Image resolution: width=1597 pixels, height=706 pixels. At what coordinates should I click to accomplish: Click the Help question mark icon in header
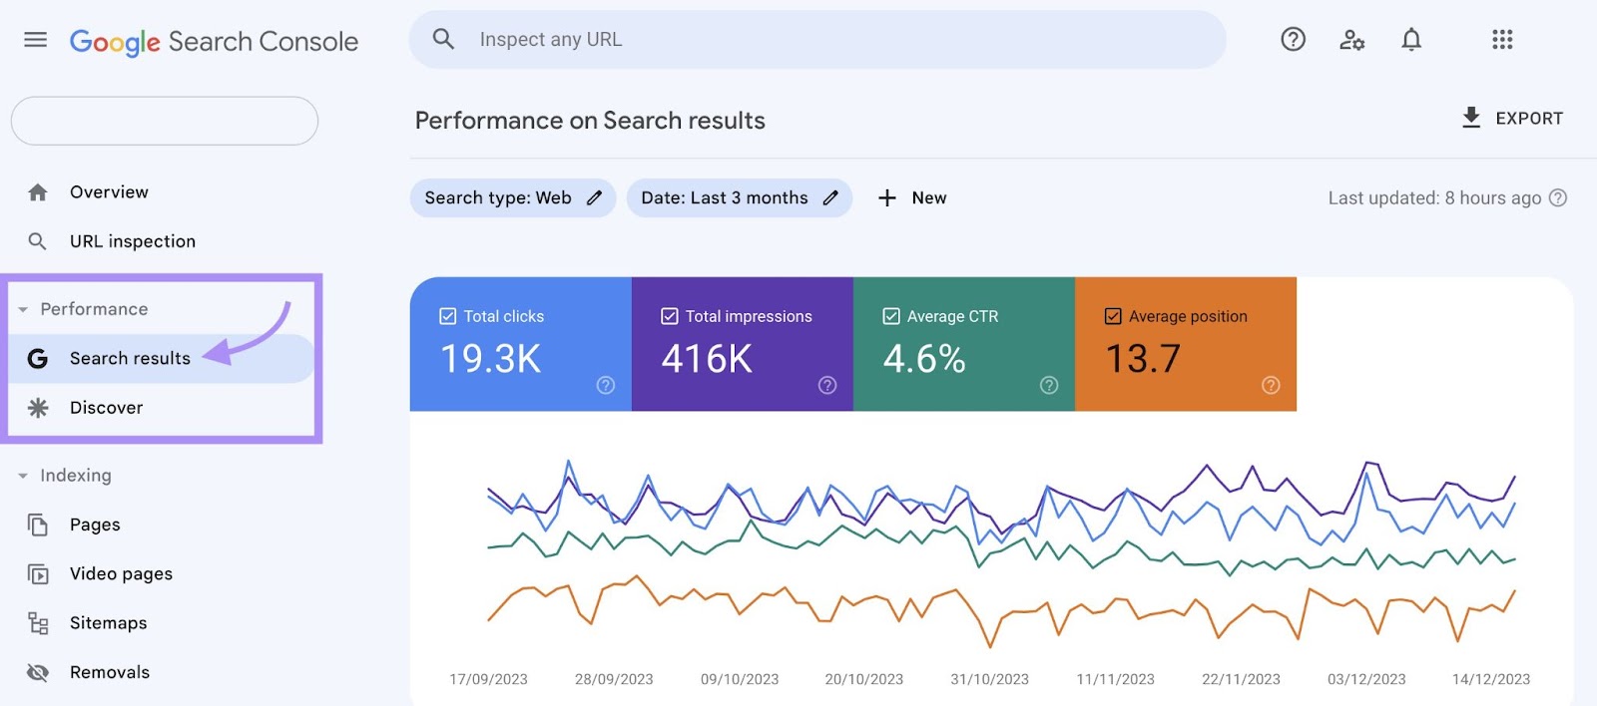[1293, 40]
